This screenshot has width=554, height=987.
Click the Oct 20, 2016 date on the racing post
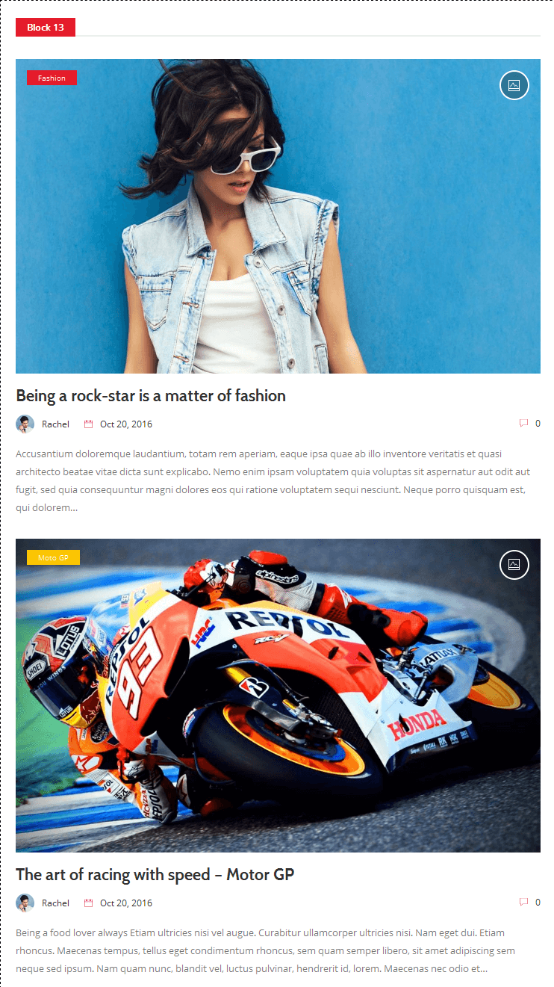click(x=126, y=903)
